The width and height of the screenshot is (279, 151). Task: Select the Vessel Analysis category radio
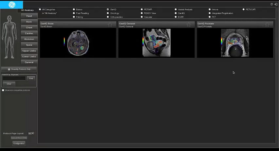coord(176,9)
